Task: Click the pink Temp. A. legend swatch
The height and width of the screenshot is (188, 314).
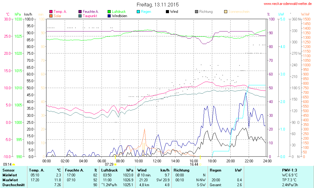Action: 51,12
